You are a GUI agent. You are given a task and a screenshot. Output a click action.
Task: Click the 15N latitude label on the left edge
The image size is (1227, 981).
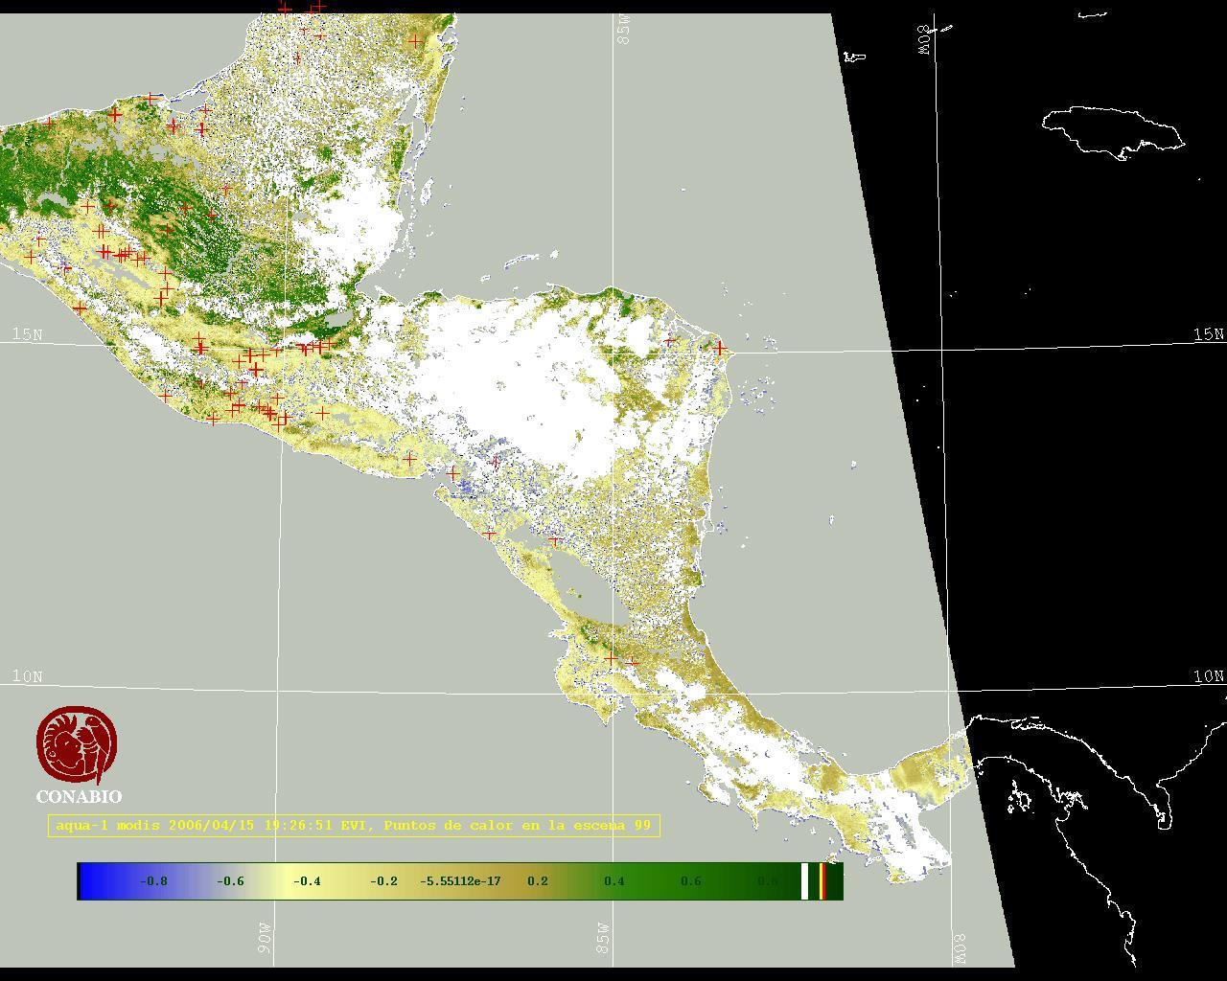(x=27, y=334)
